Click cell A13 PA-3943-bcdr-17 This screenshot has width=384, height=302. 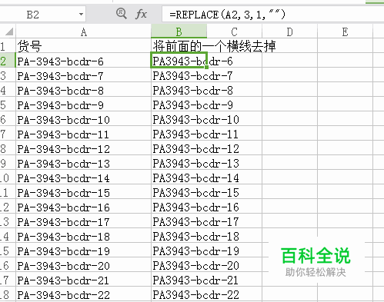[x=83, y=221]
